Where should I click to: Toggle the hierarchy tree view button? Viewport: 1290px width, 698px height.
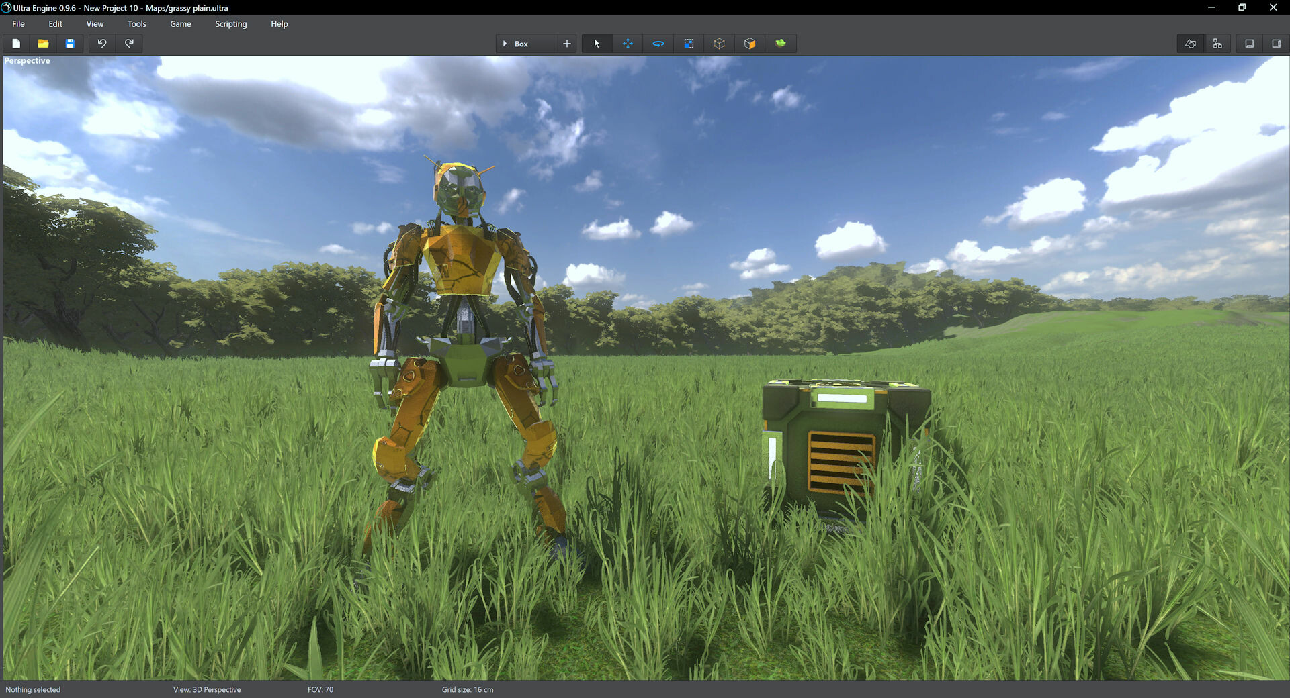pos(1217,44)
